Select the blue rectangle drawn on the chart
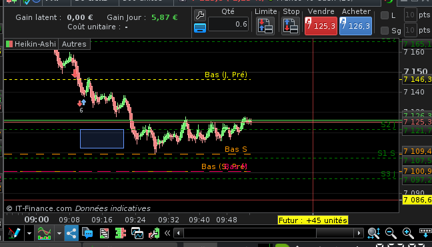 (x=102, y=138)
